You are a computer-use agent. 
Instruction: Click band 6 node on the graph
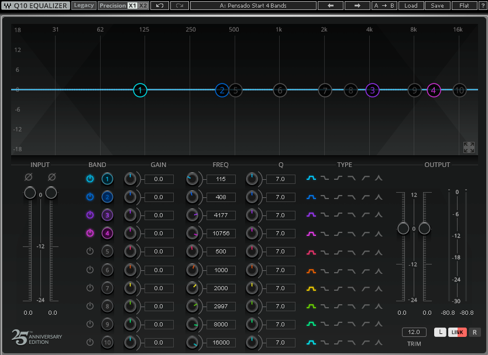point(280,91)
